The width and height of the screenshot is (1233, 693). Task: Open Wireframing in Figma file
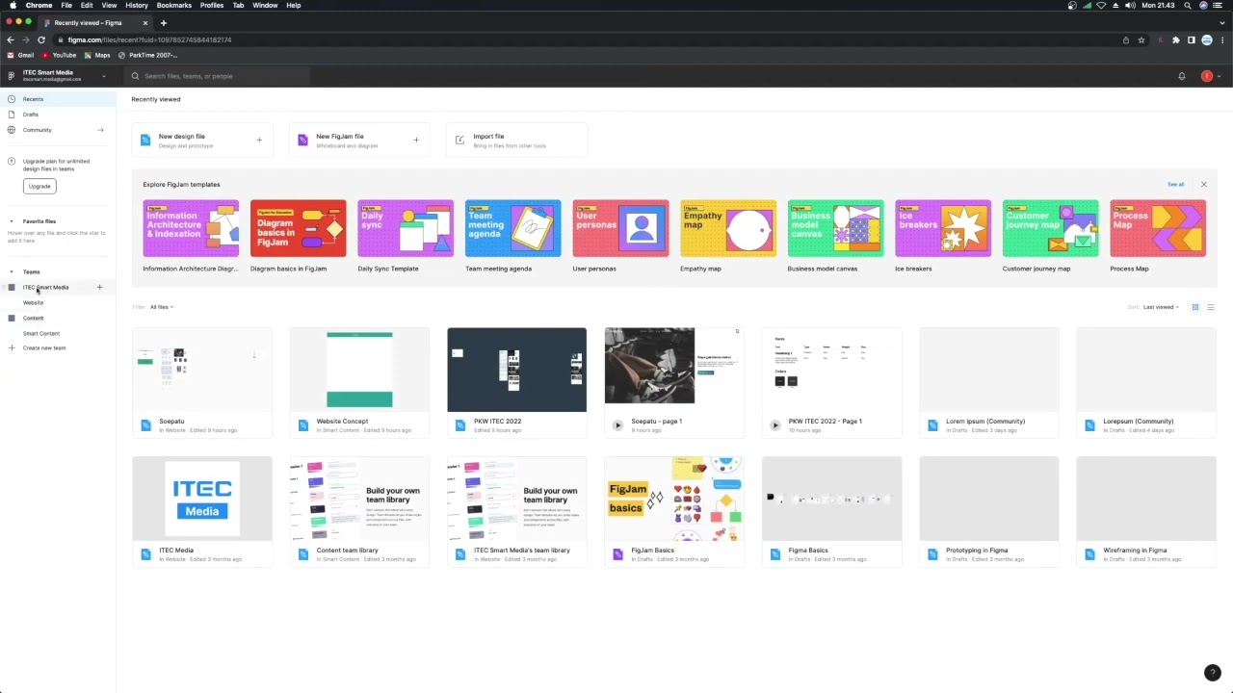pos(1146,511)
